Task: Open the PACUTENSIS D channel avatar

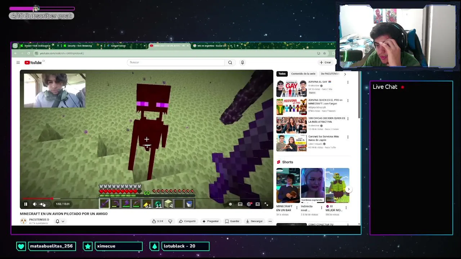Action: (23, 221)
